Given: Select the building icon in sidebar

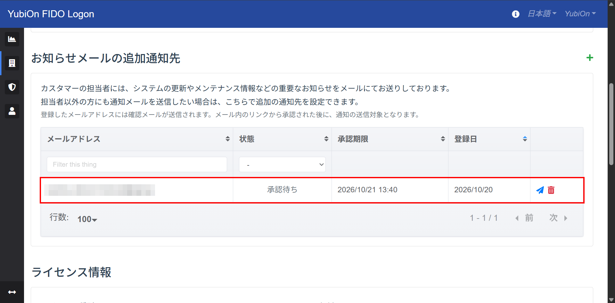Looking at the screenshot, I should click(x=12, y=63).
